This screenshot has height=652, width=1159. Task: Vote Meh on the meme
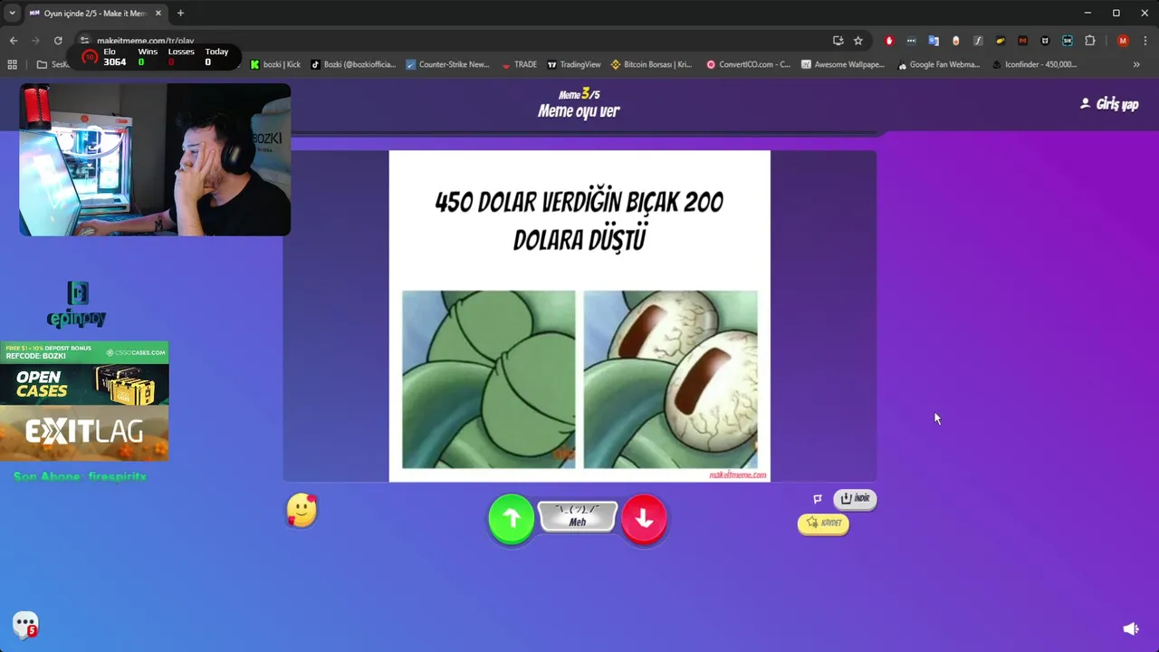578,516
